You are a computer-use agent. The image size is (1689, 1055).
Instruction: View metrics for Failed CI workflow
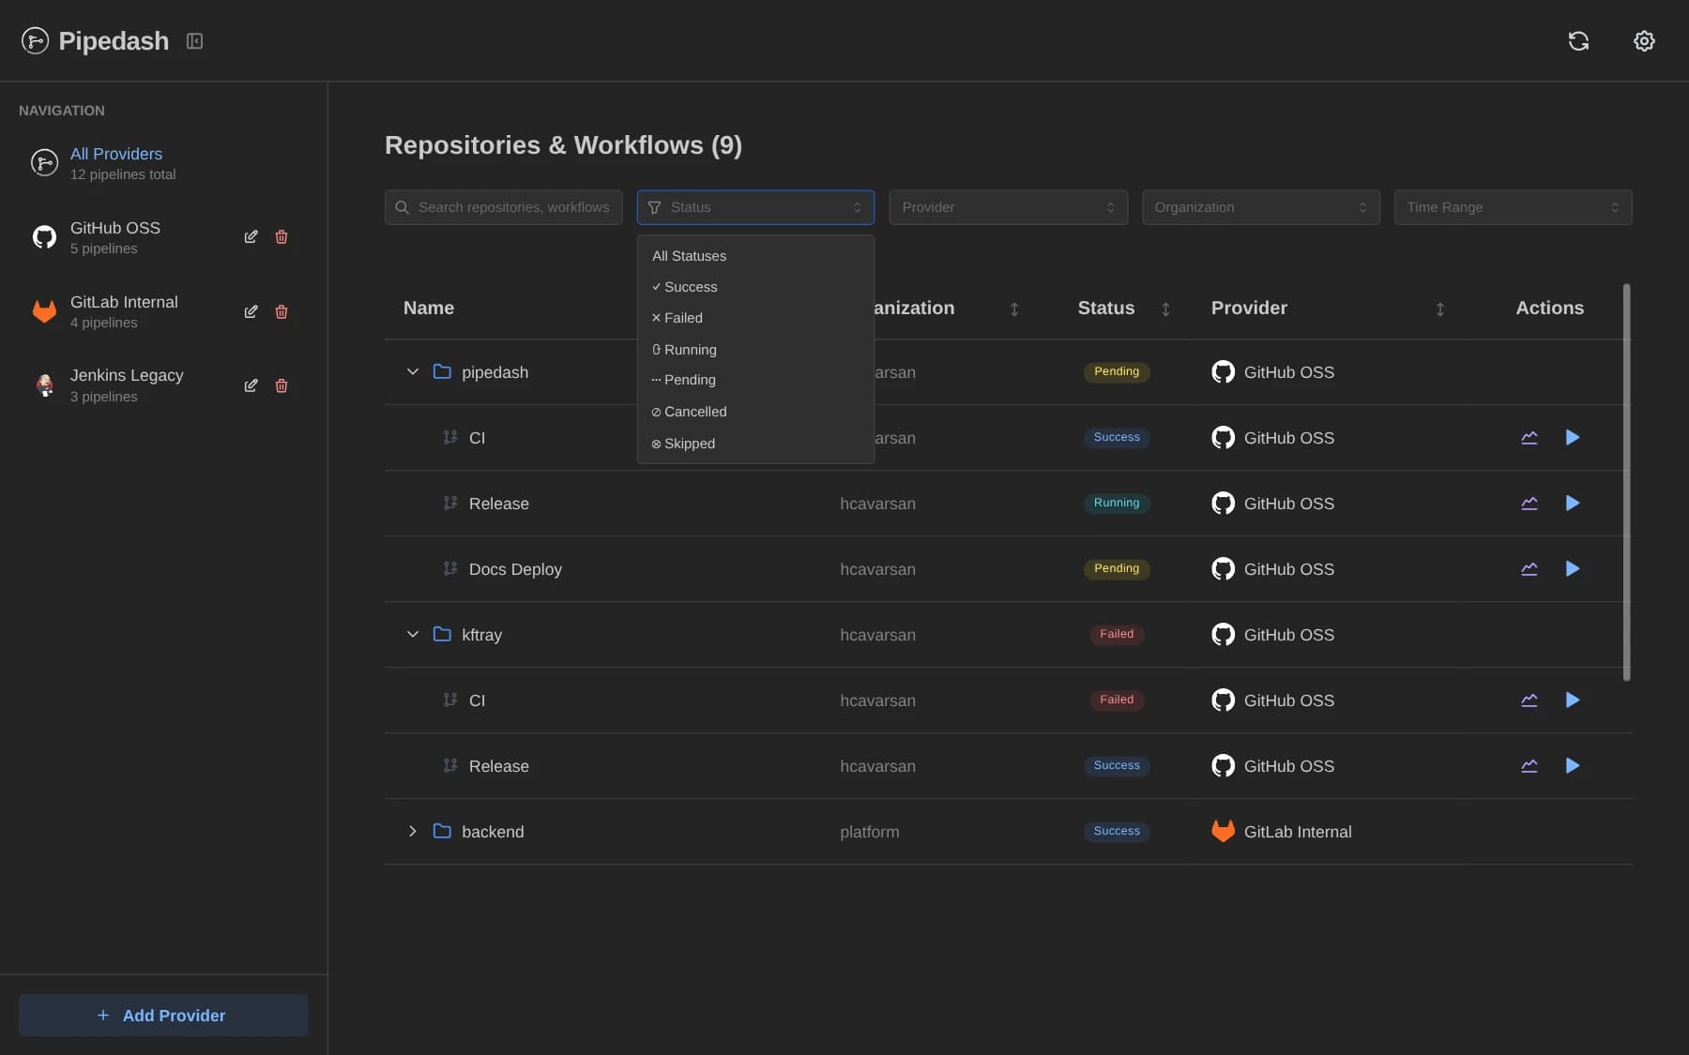[x=1529, y=700]
